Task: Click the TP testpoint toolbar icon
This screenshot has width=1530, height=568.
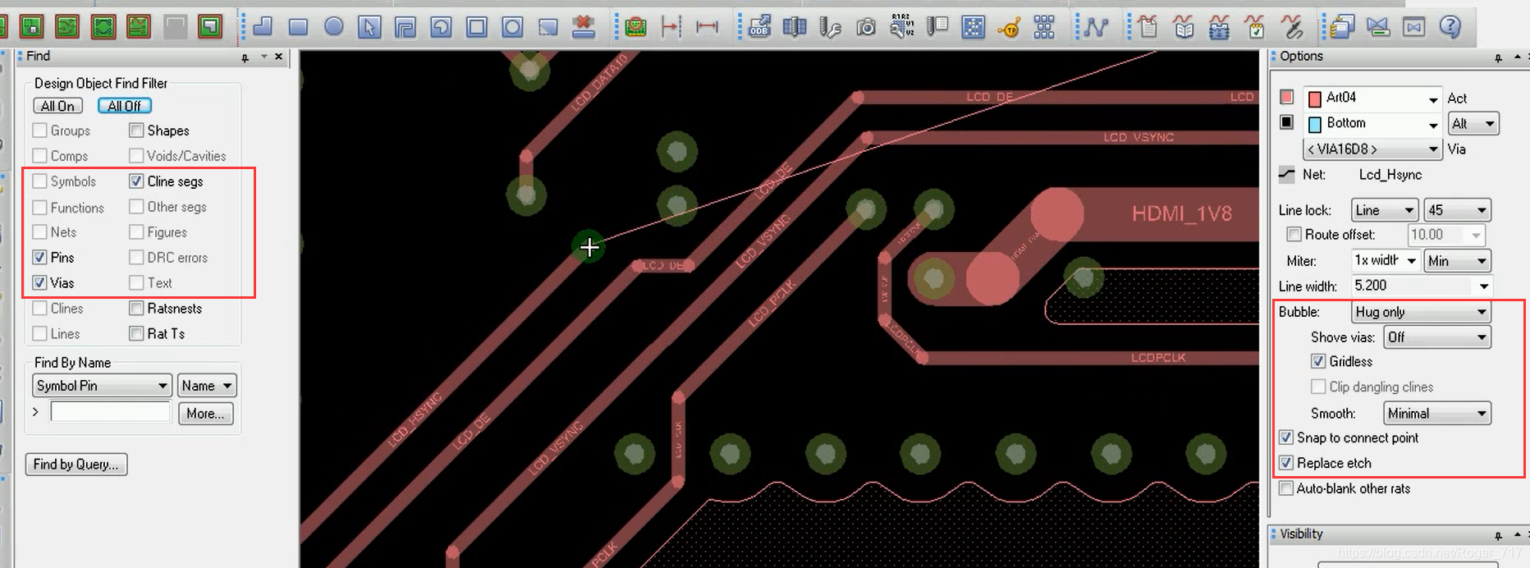Action: pos(1008,29)
